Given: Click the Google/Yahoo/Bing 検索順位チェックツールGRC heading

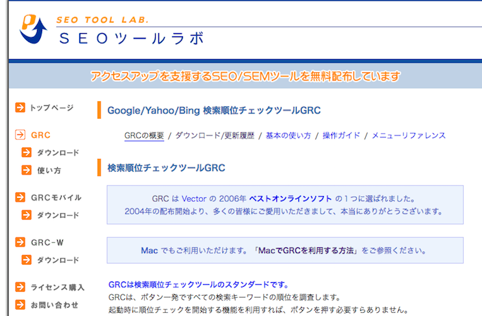Looking at the screenshot, I should (214, 110).
